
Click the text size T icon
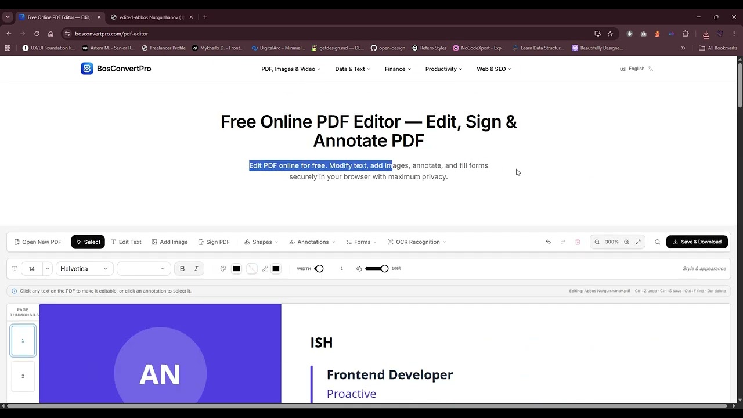(x=15, y=269)
